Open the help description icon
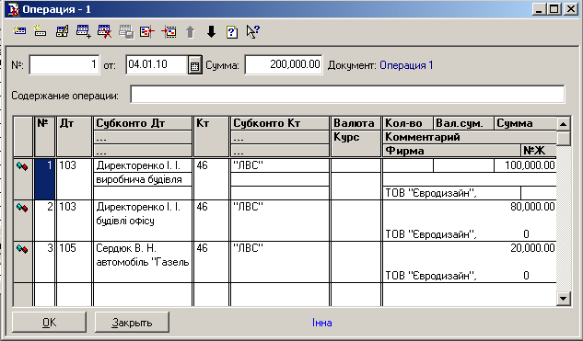This screenshot has height=341, width=583. 232,32
